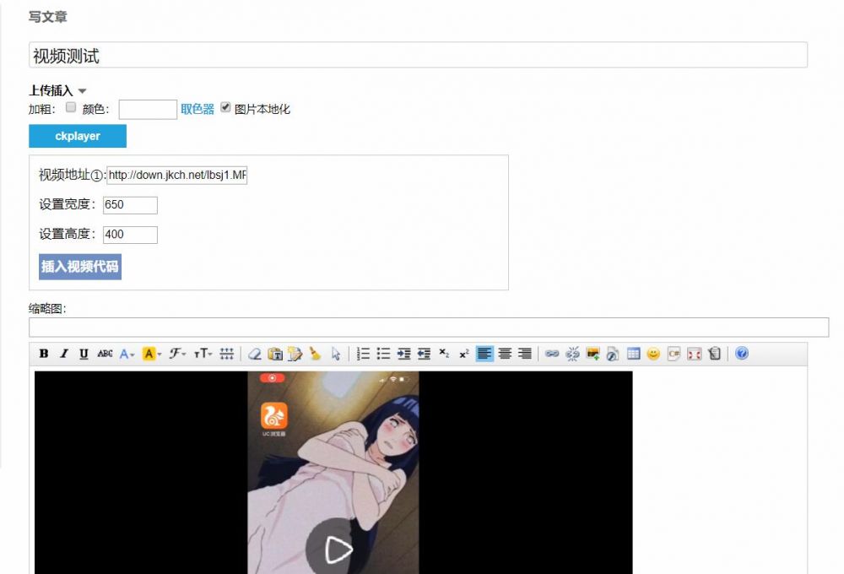Select the ckplayer tab
Image resolution: width=844 pixels, height=574 pixels.
(78, 136)
